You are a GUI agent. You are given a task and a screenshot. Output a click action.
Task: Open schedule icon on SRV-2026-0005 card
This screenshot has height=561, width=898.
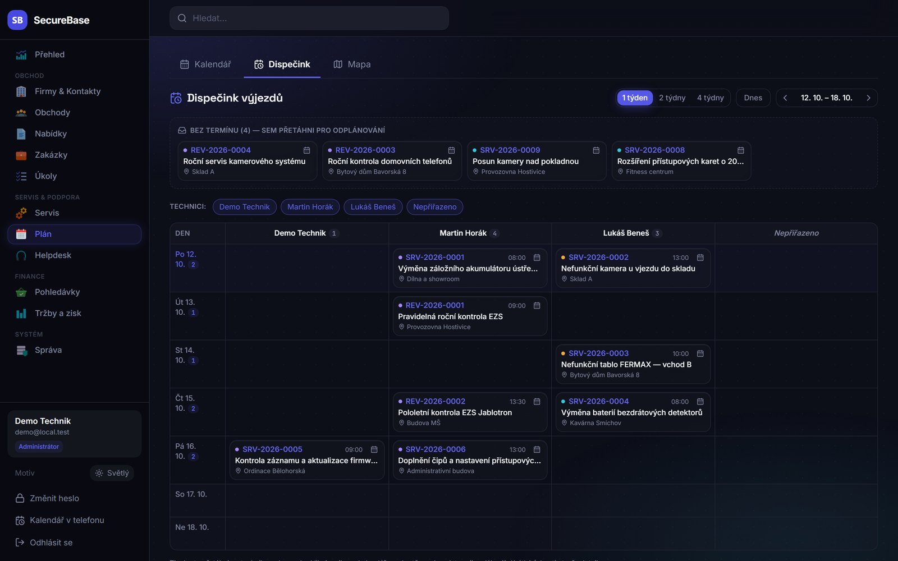coord(374,449)
